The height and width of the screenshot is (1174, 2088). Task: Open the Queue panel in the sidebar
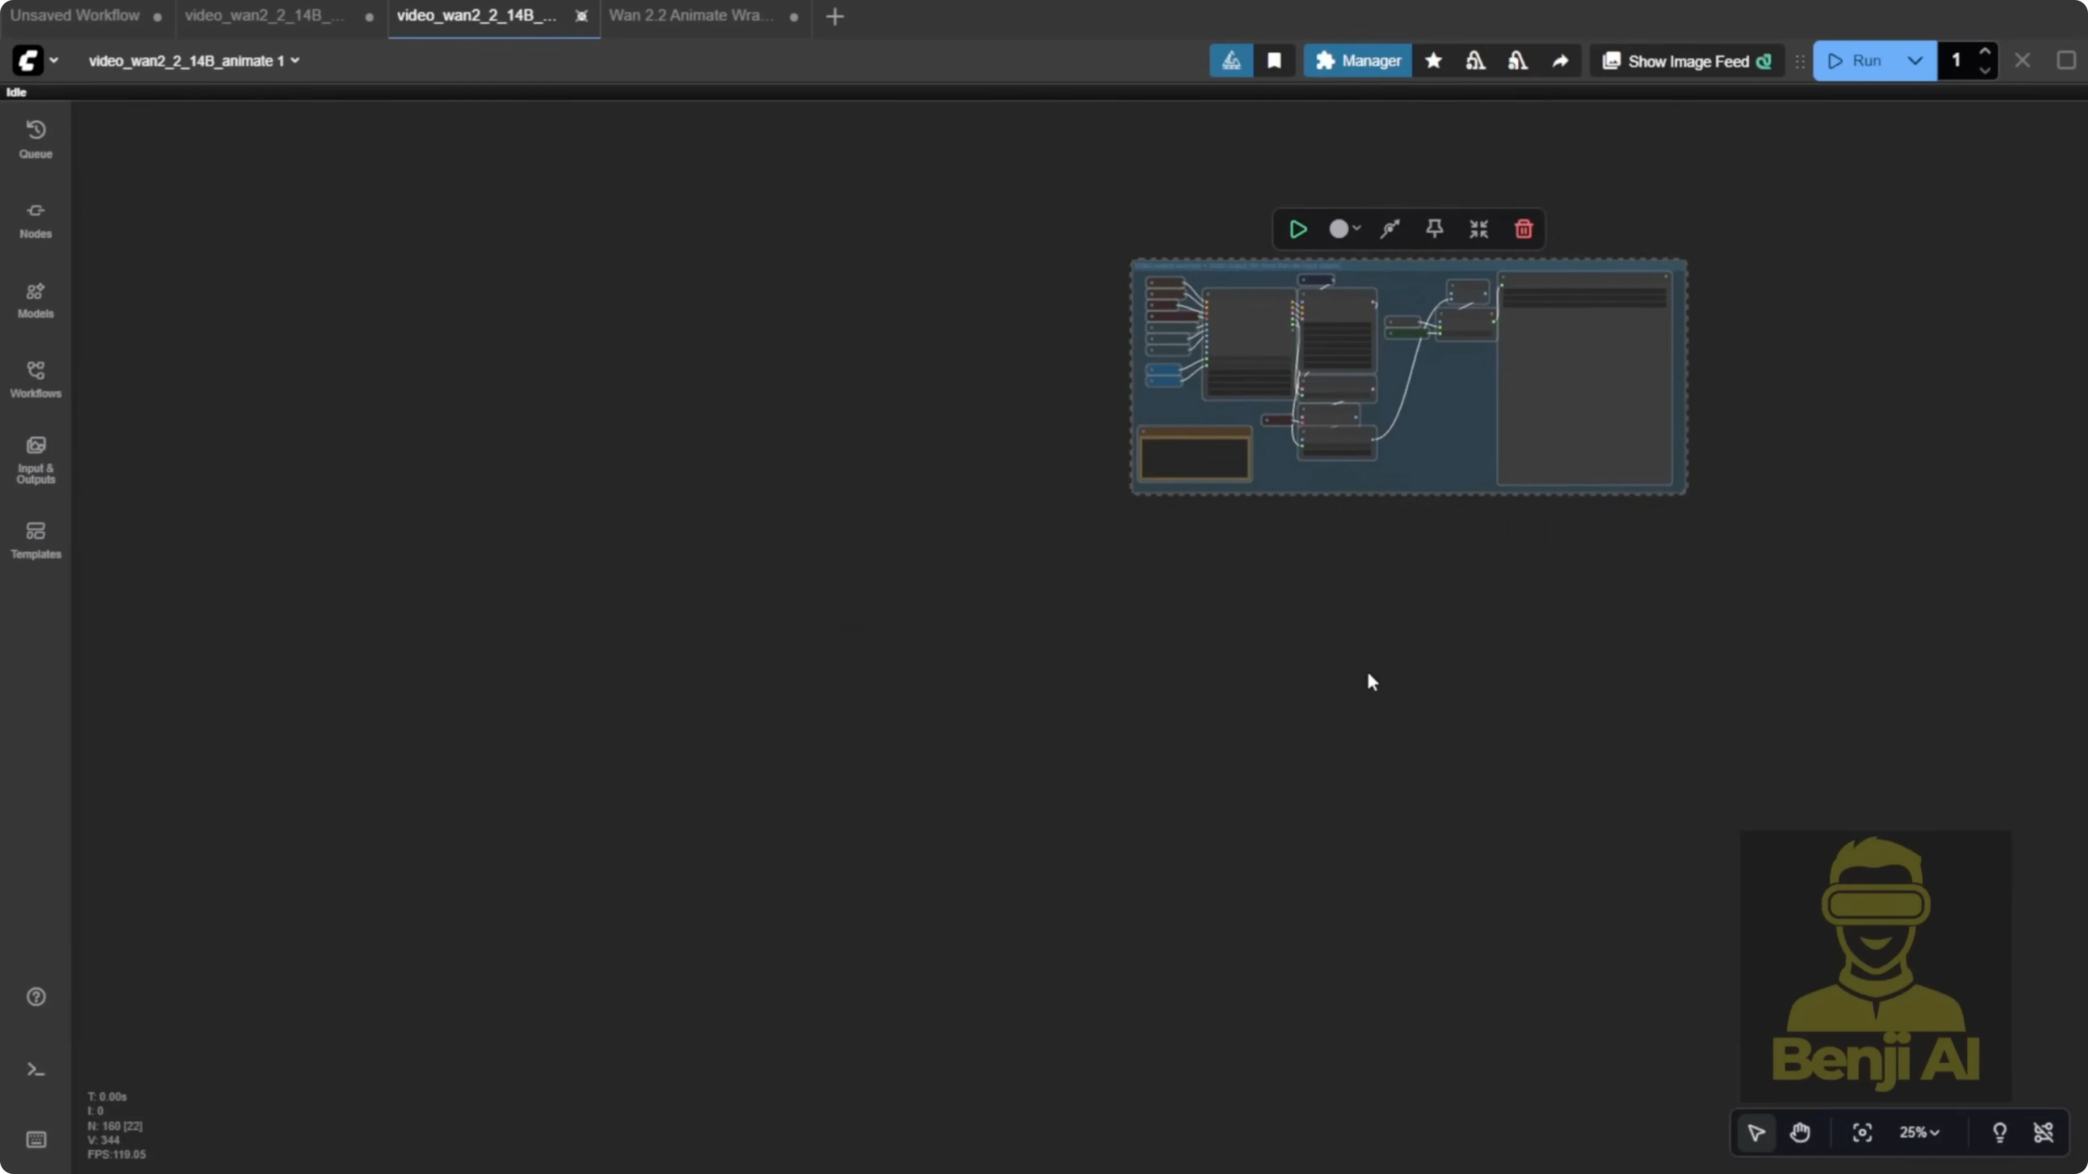35,138
